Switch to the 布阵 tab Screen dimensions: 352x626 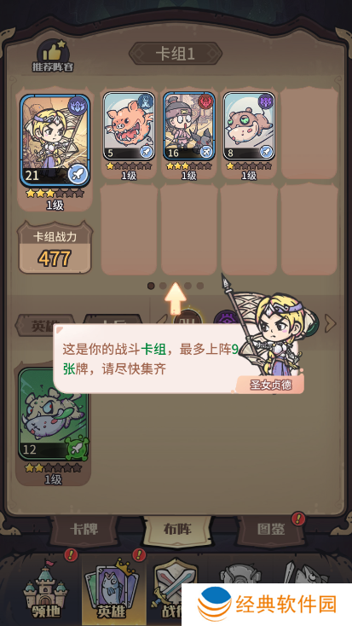coord(177,529)
